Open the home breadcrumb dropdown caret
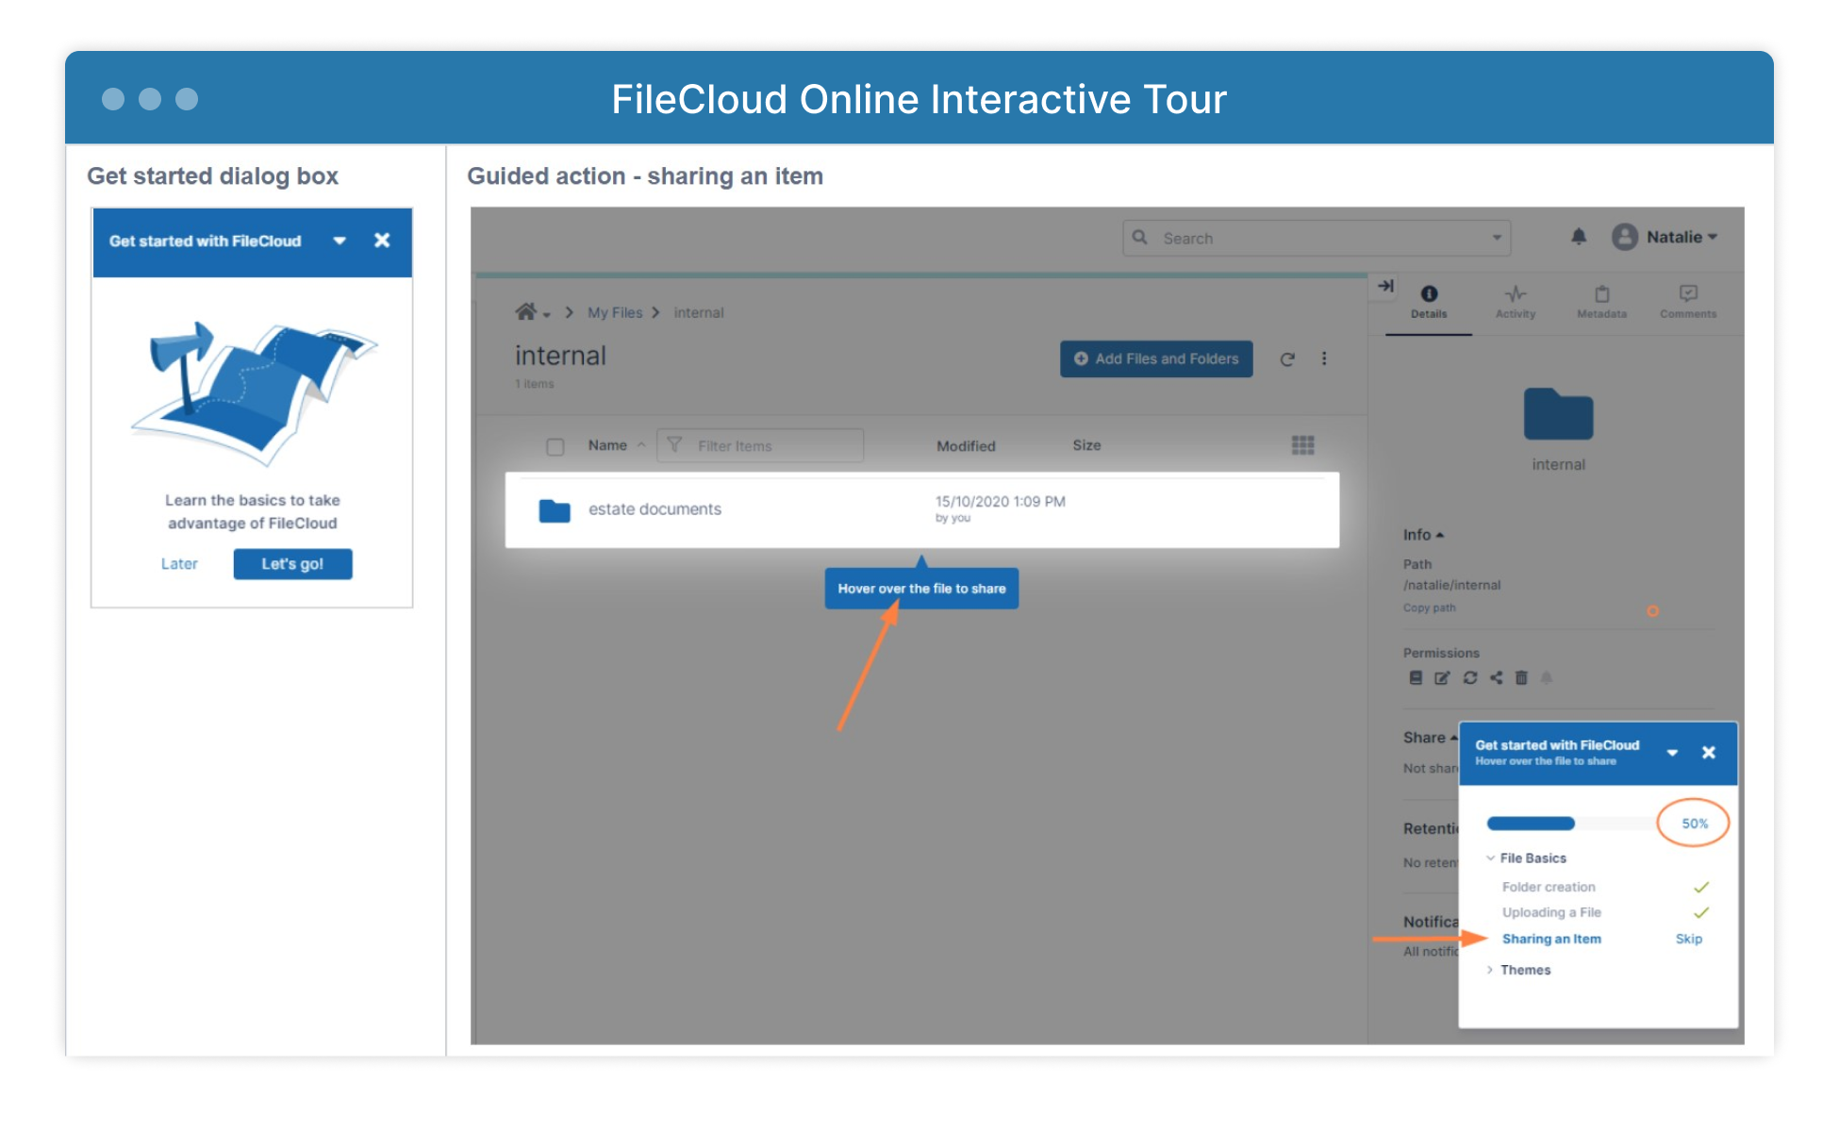1839x1132 pixels. pos(547,315)
